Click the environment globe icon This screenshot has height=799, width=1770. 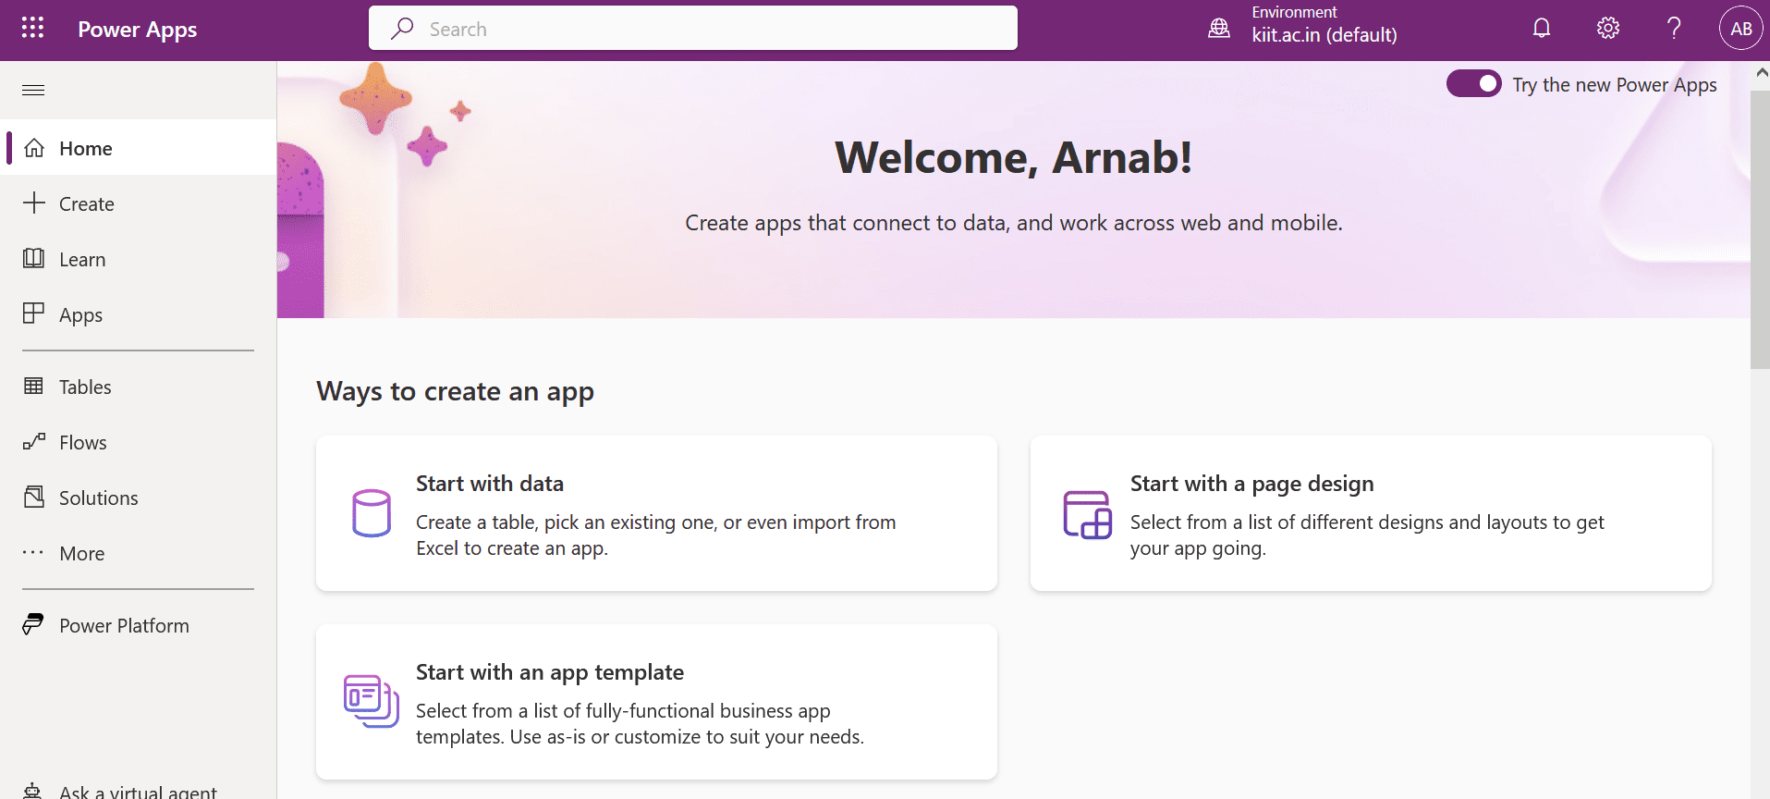[1219, 29]
